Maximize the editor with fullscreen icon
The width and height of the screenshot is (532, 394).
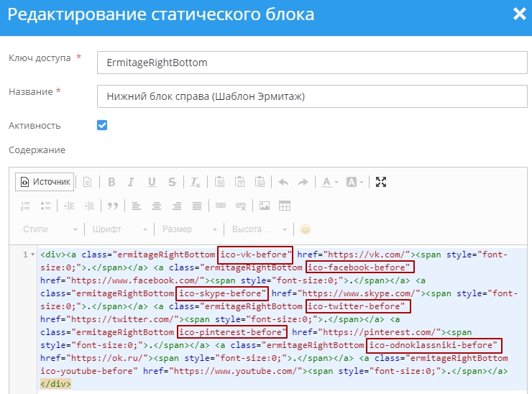click(381, 182)
